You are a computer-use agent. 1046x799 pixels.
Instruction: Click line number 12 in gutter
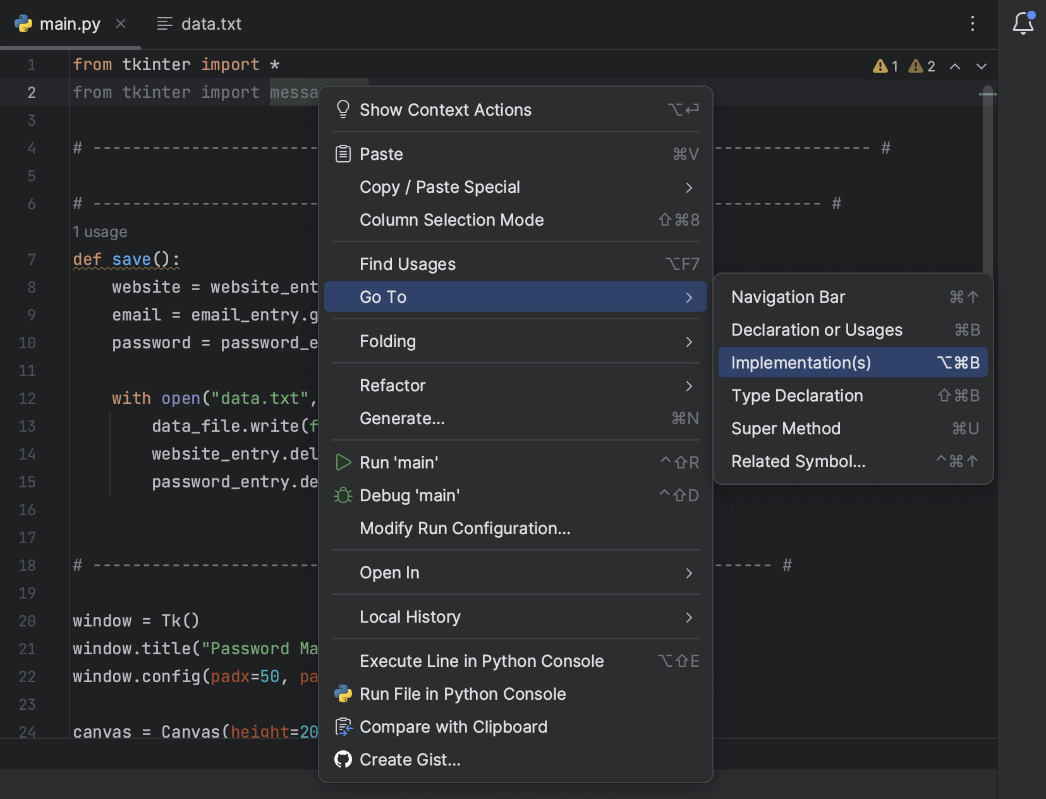pos(27,398)
